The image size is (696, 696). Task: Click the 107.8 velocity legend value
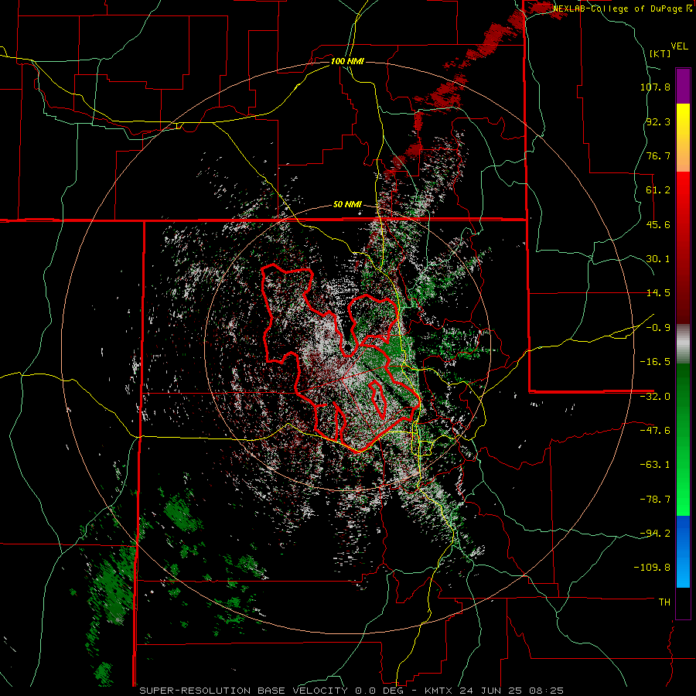(x=655, y=87)
